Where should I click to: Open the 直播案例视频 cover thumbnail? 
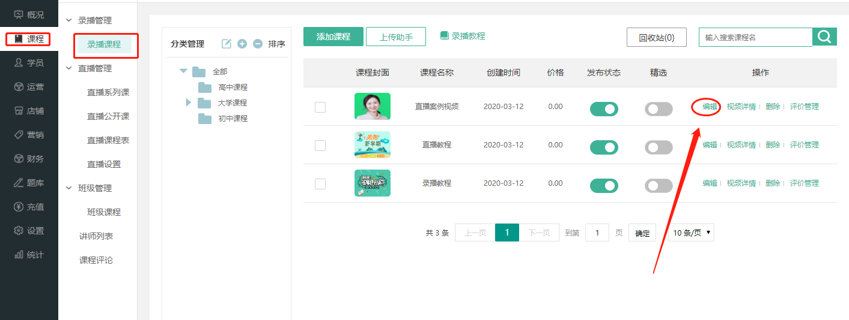tap(373, 107)
